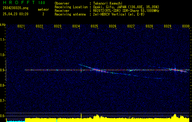
Task: Click the grey vertical range bar beside 0.9
Action: 6,70
